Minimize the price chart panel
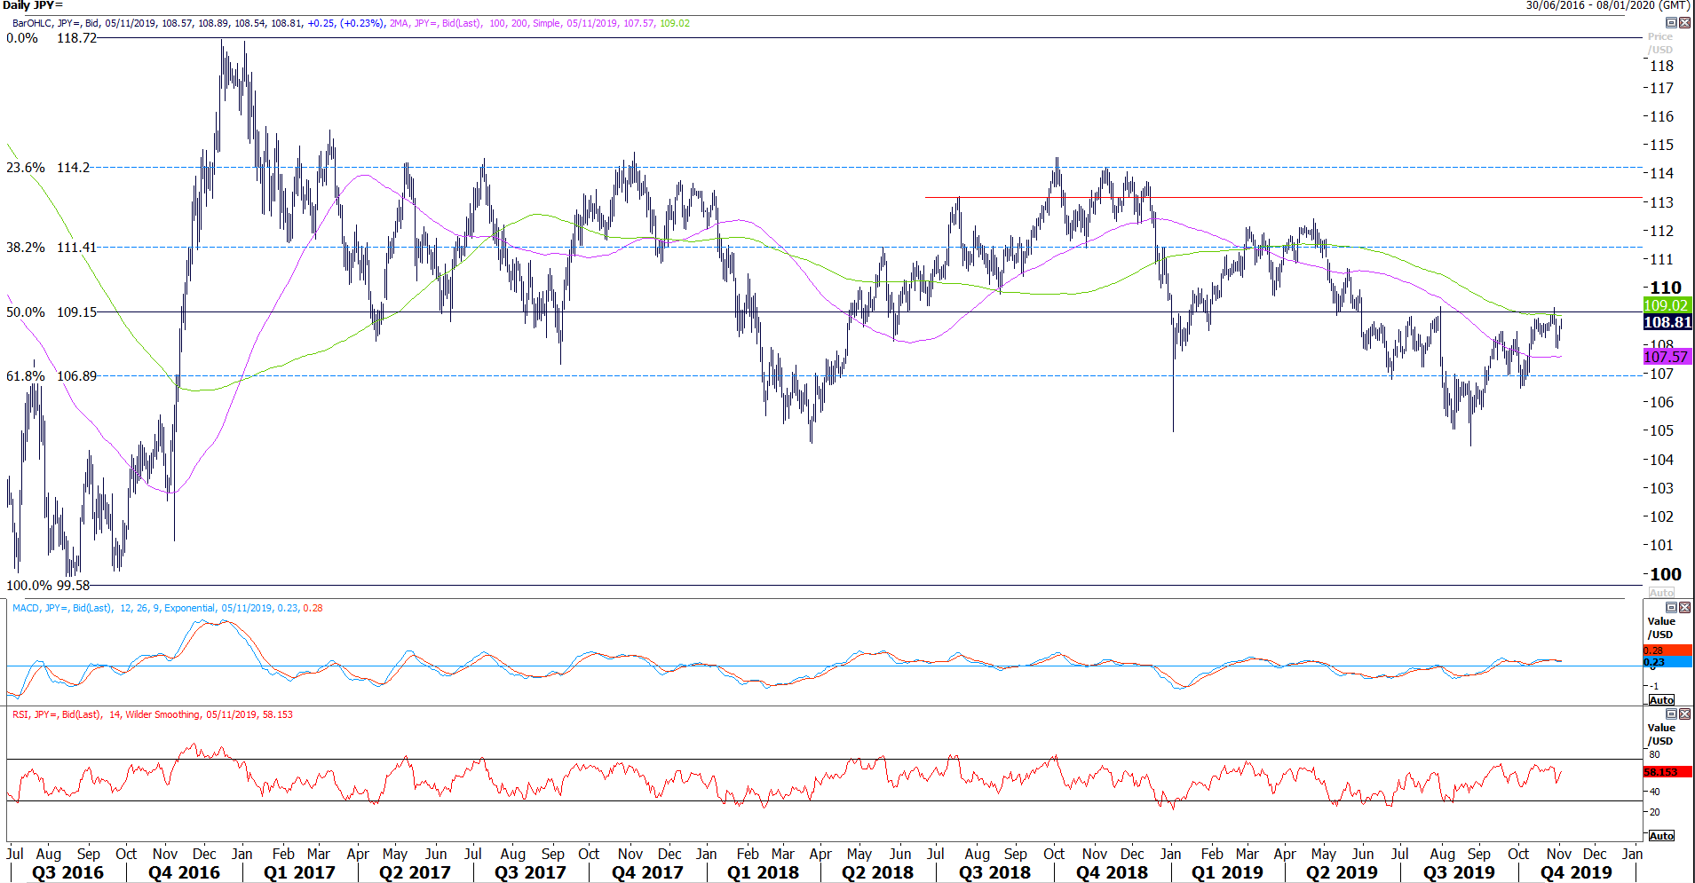The height and width of the screenshot is (883, 1695). click(x=1671, y=23)
